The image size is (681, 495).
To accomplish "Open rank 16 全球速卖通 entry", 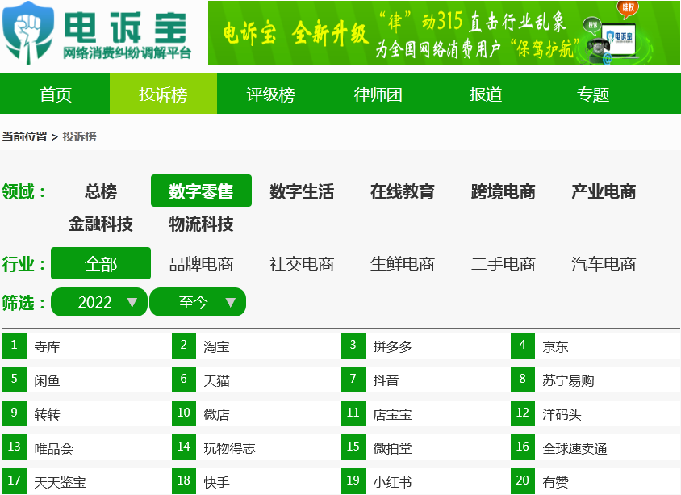I will pyautogui.click(x=595, y=447).
